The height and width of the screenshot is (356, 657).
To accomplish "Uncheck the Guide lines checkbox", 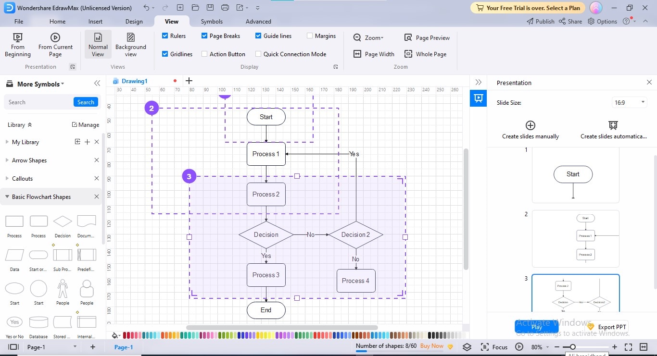I will (x=258, y=36).
